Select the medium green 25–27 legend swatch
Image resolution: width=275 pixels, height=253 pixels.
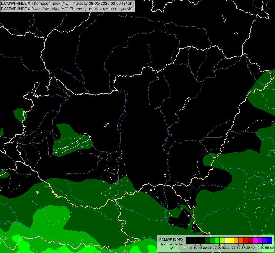[x=212, y=240]
